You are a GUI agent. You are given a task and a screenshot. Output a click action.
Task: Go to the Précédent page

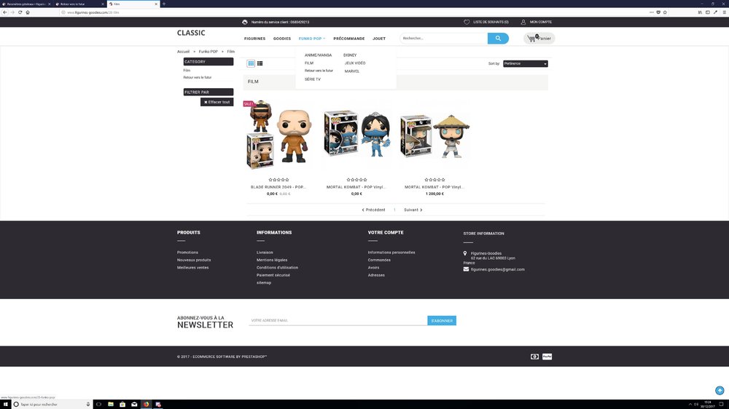pyautogui.click(x=373, y=210)
